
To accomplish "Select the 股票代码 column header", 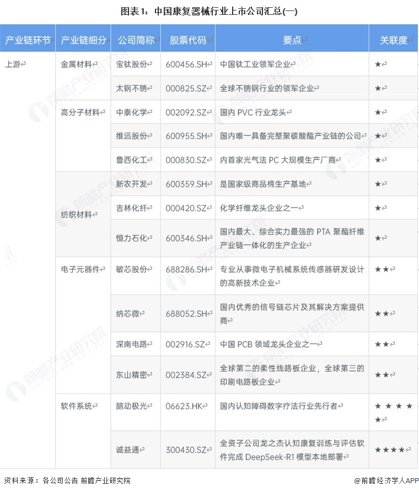I will point(187,40).
